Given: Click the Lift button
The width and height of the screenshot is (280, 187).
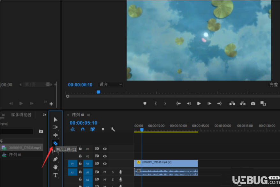Looking at the screenshot, I should [x=232, y=104].
